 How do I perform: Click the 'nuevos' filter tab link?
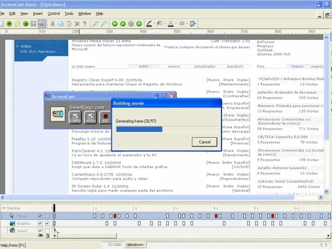tap(174, 66)
